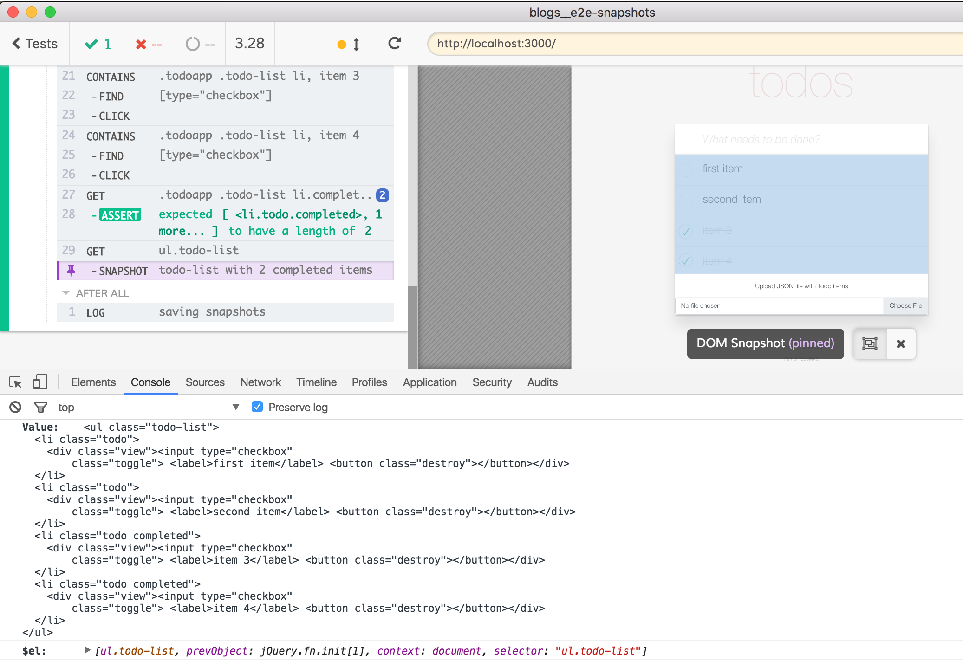The image size is (963, 661).
Task: Select the inspect element tool
Action: (x=15, y=382)
